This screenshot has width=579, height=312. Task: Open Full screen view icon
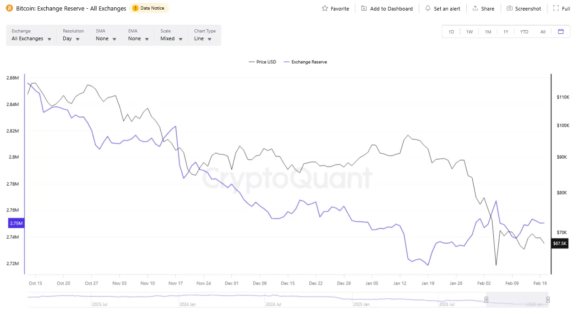coord(556,8)
